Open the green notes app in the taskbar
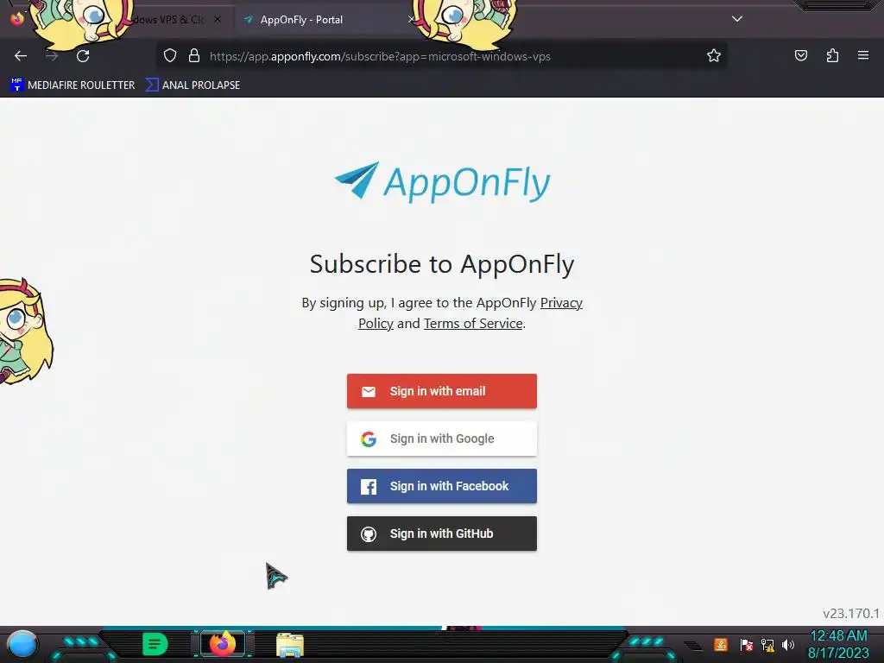 (155, 644)
